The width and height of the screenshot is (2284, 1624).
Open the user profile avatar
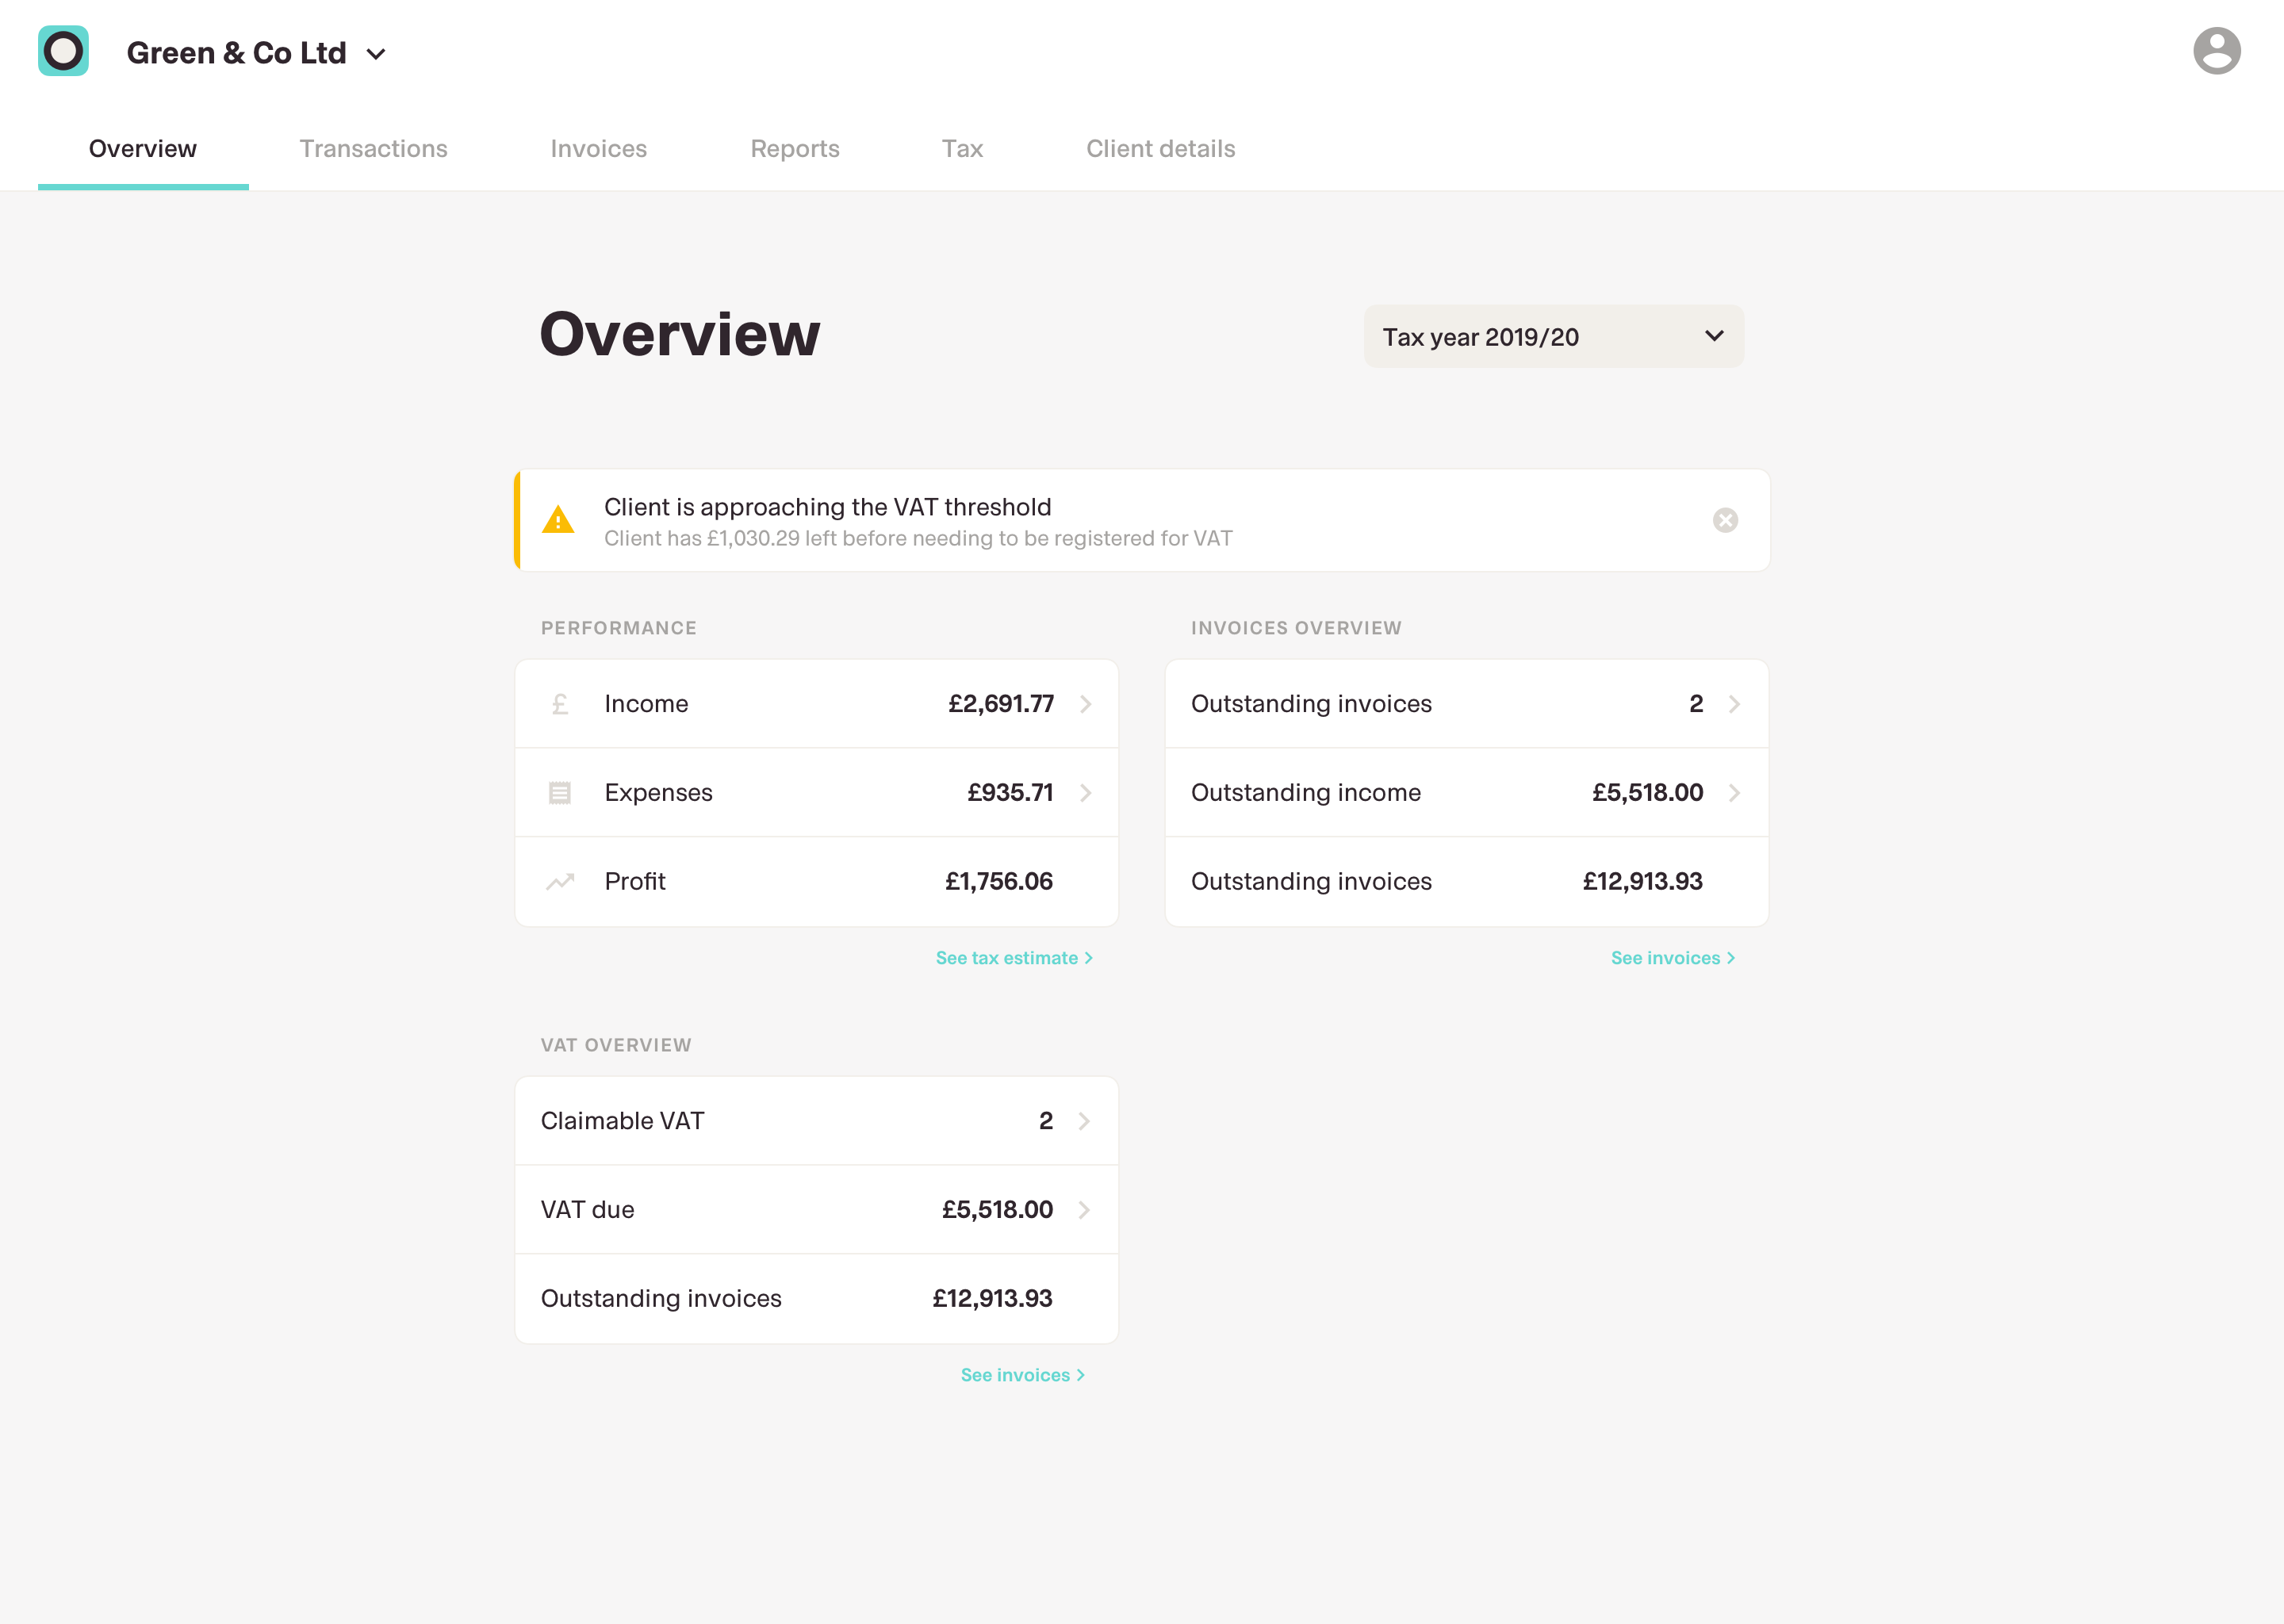[2216, 51]
